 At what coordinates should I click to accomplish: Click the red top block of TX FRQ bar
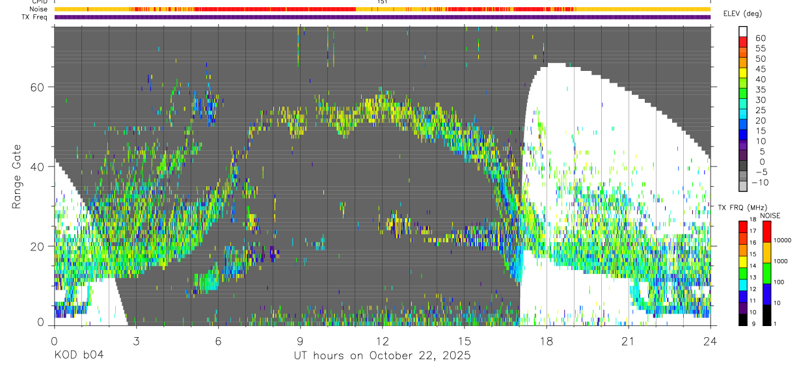click(x=743, y=226)
